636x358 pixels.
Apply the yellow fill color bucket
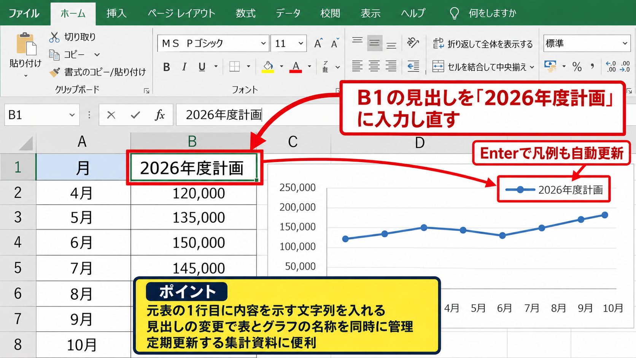coord(268,67)
